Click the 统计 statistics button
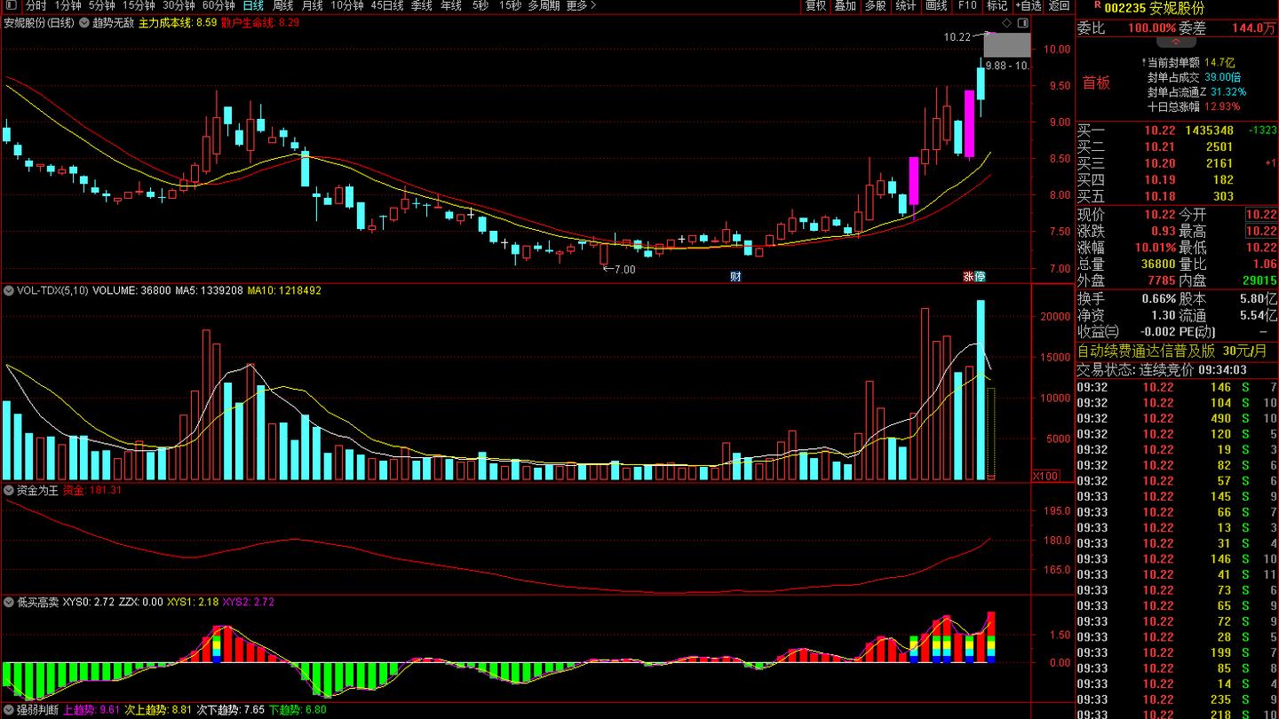Image resolution: width=1279 pixels, height=719 pixels. tap(905, 5)
